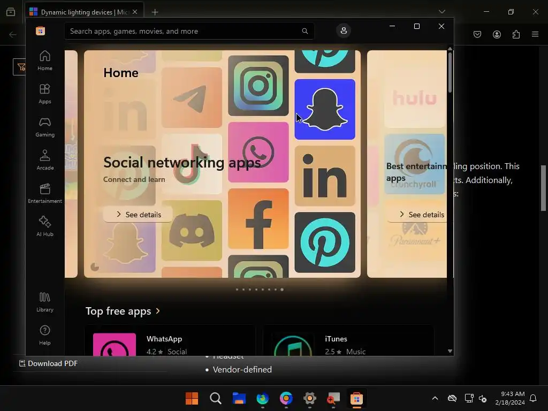Click the WhatsApp app icon thumbnail
Viewport: 548px width, 411px height.
115,345
